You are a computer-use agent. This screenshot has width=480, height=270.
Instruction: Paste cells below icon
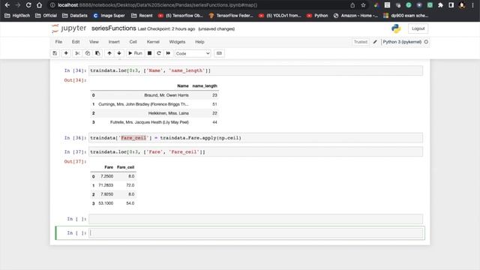[97, 53]
